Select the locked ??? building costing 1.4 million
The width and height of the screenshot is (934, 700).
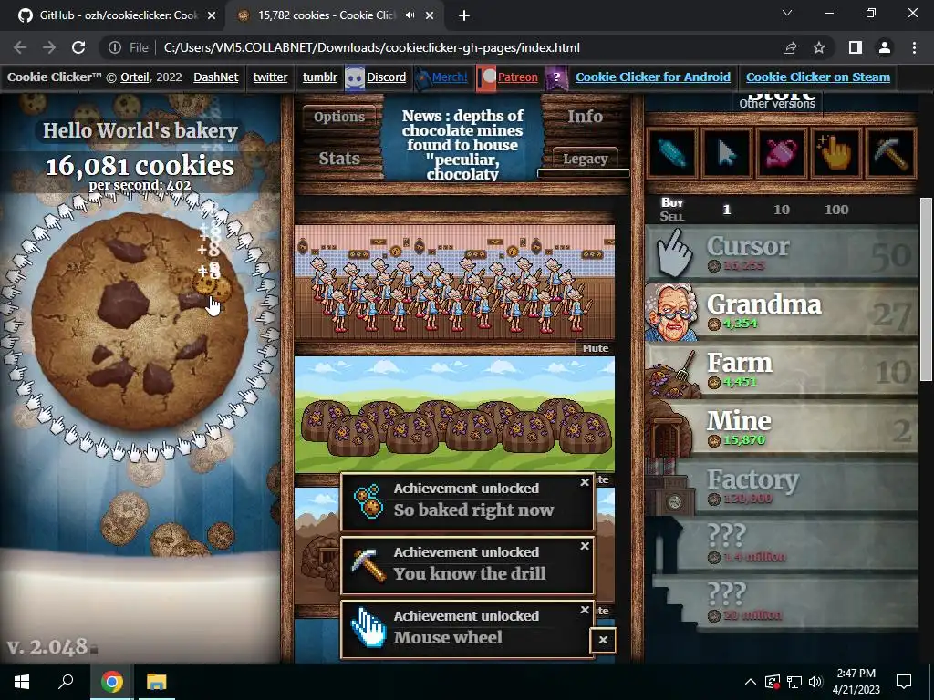[x=782, y=545]
